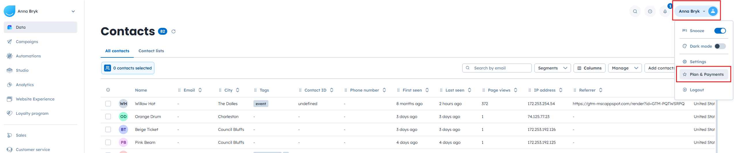Switch to the Contact lists tab
Viewport: 734px width, 153px height.
coord(151,51)
